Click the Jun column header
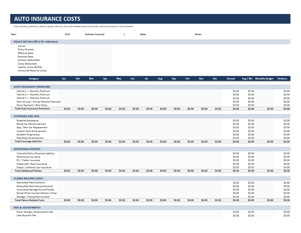Image resolution: width=301 pixels, height=233 pixels. [x=133, y=79]
